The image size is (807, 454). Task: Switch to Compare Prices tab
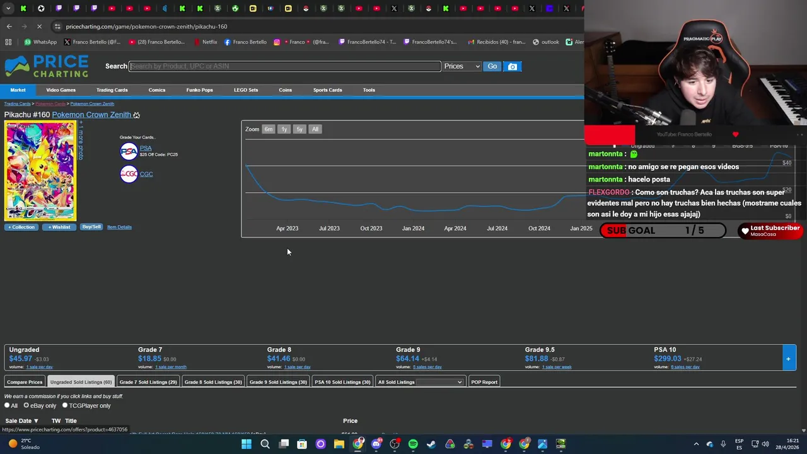pos(25,382)
